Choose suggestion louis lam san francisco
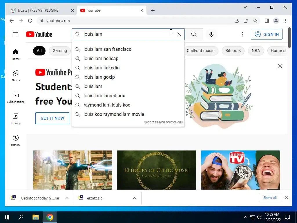 pos(128,49)
